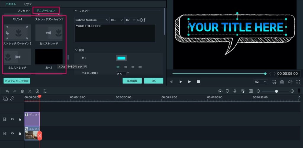Image resolution: width=303 pixels, height=148 pixels.
Task: Switch to the テキスト tab
Action: (11, 4)
